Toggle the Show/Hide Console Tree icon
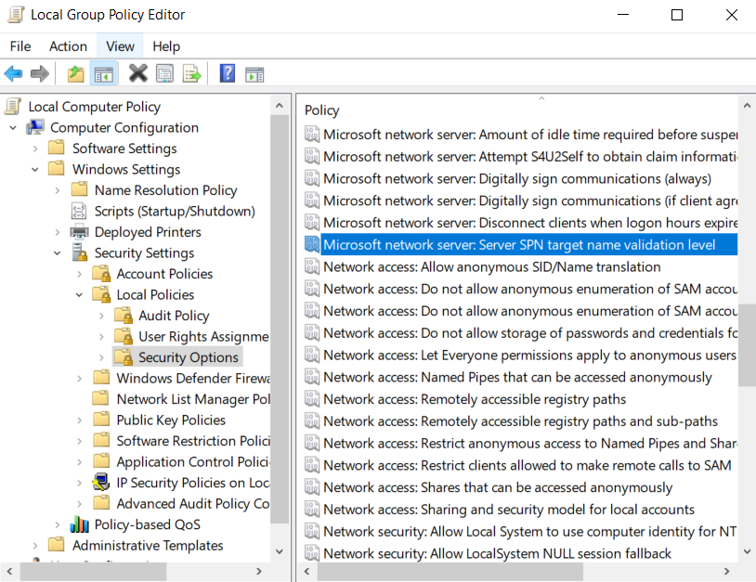Viewport: 756px width, 582px height. click(105, 73)
